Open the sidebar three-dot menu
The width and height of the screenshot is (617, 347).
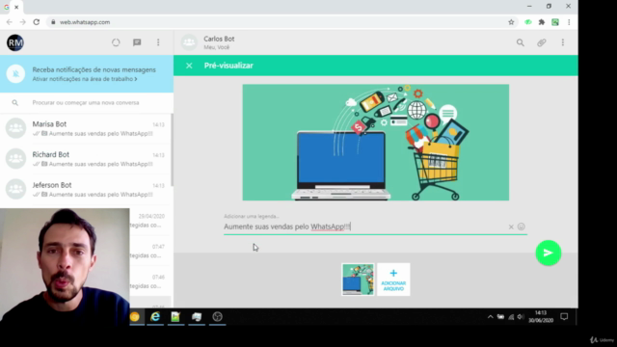click(x=158, y=42)
